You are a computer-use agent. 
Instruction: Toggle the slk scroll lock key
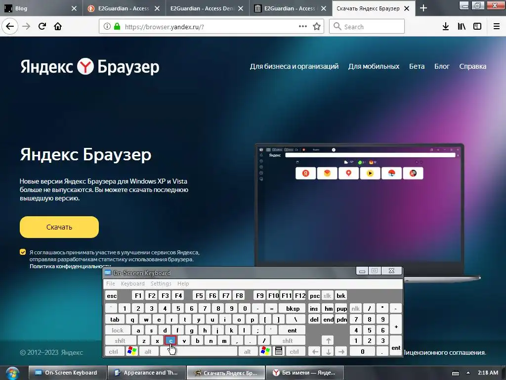pos(327,296)
